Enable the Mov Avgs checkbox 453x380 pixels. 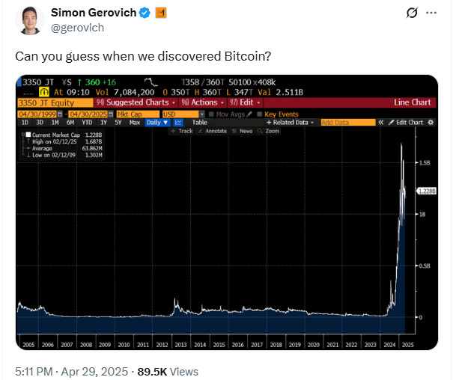(x=211, y=114)
